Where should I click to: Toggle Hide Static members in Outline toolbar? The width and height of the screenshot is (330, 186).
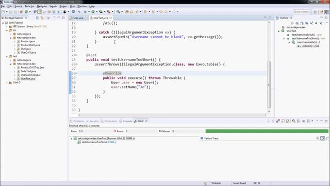click(311, 23)
